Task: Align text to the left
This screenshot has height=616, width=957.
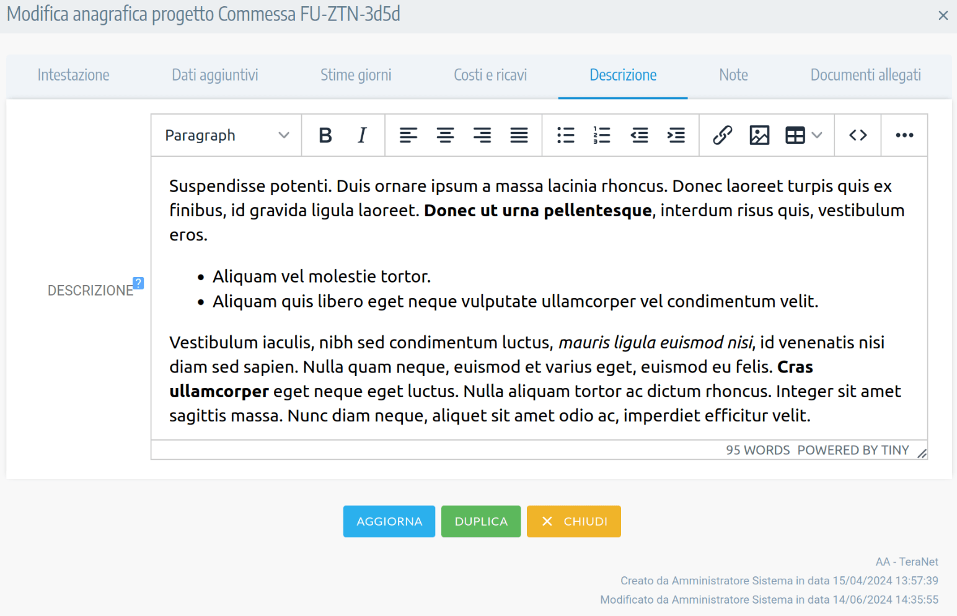Action: coord(408,135)
